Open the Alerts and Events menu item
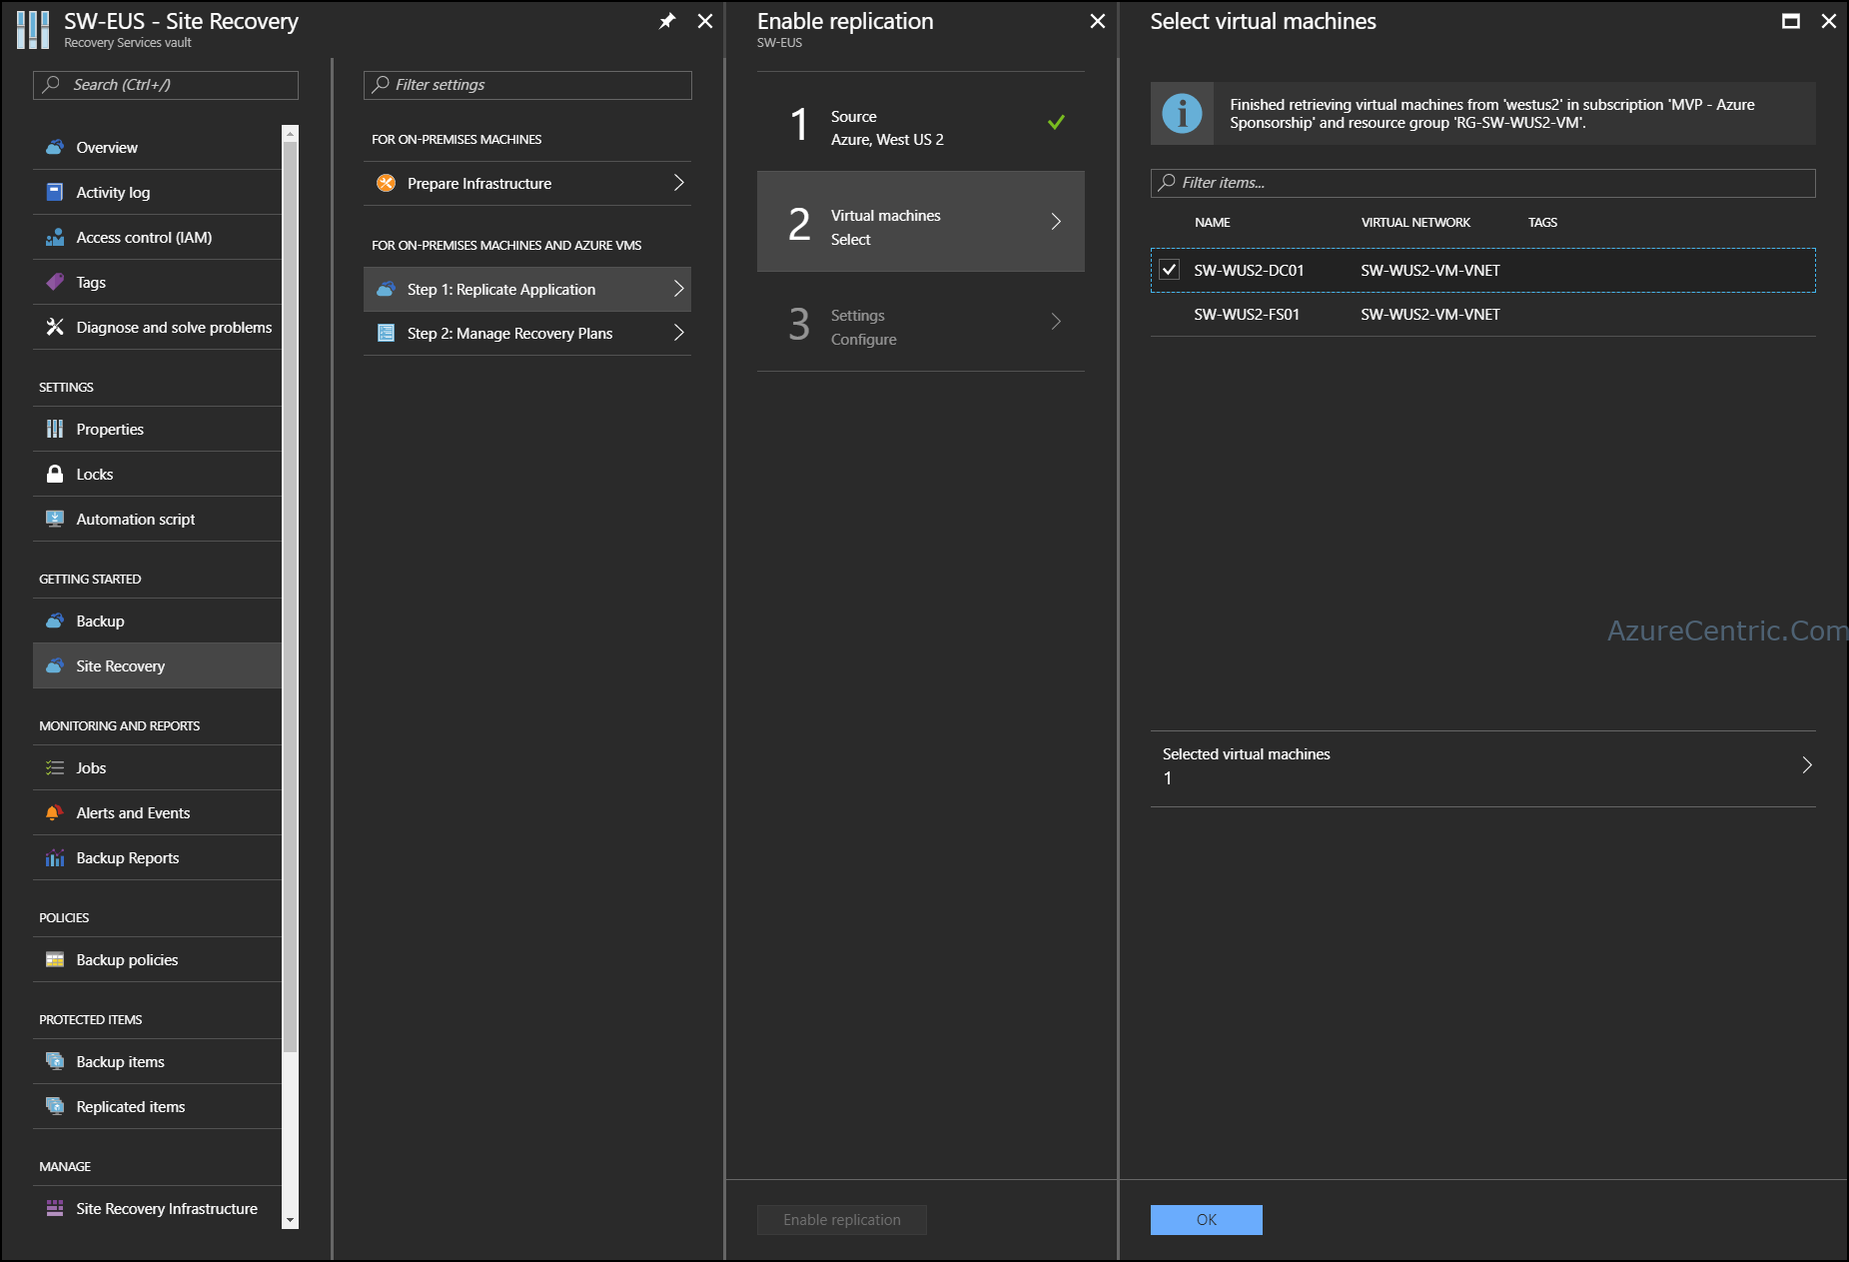 [x=158, y=812]
